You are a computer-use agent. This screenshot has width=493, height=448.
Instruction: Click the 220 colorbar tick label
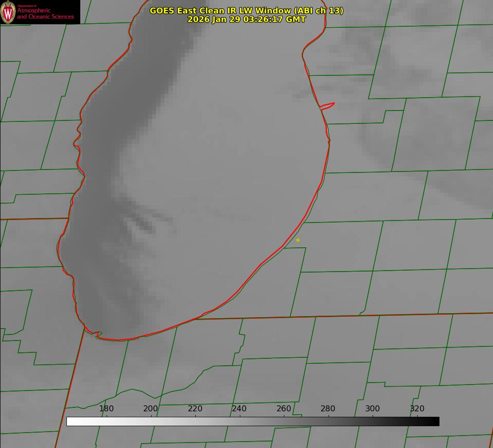[195, 409]
